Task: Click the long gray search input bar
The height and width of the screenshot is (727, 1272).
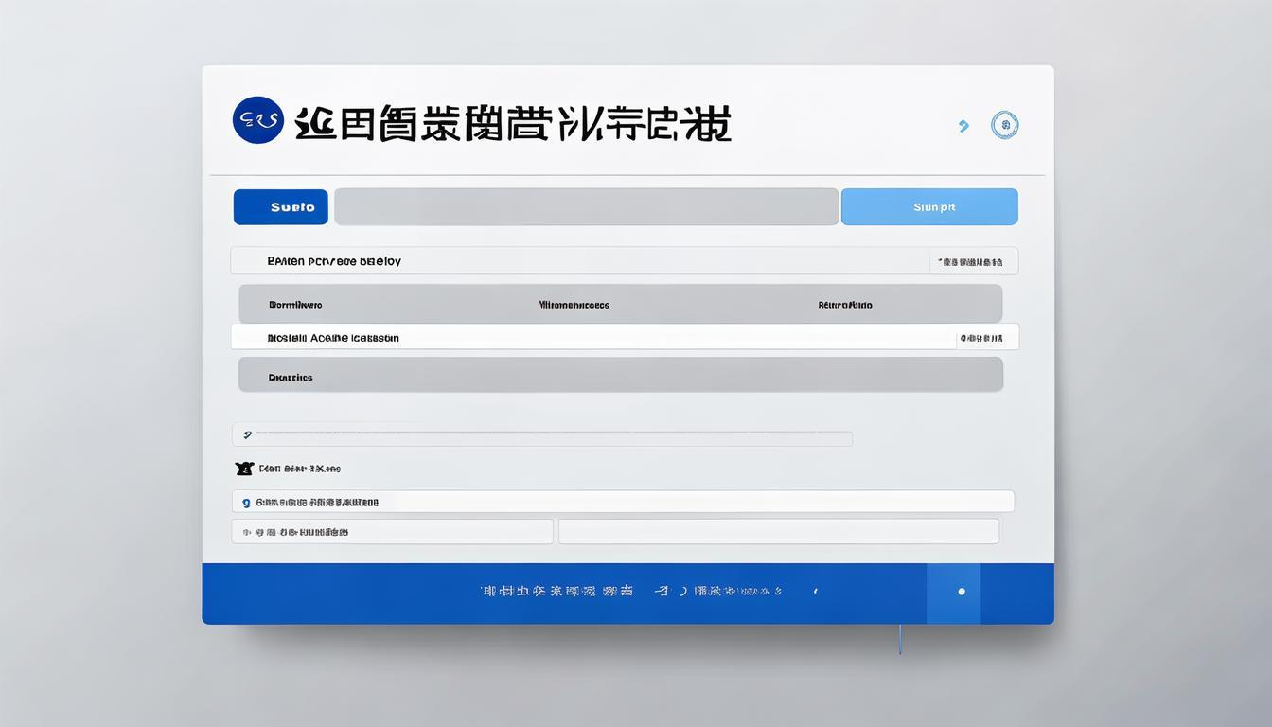Action: 586,206
